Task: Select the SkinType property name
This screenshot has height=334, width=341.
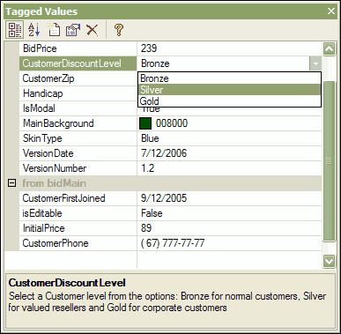Action: click(x=42, y=138)
